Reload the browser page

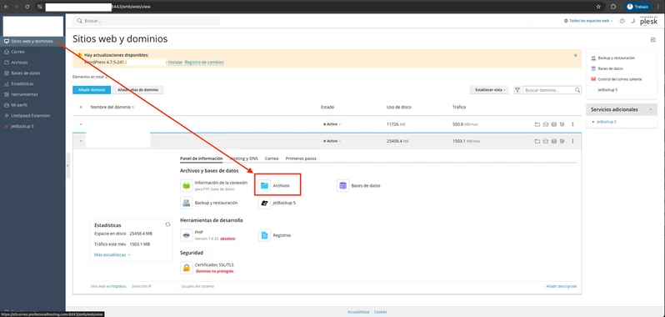pyautogui.click(x=27, y=7)
